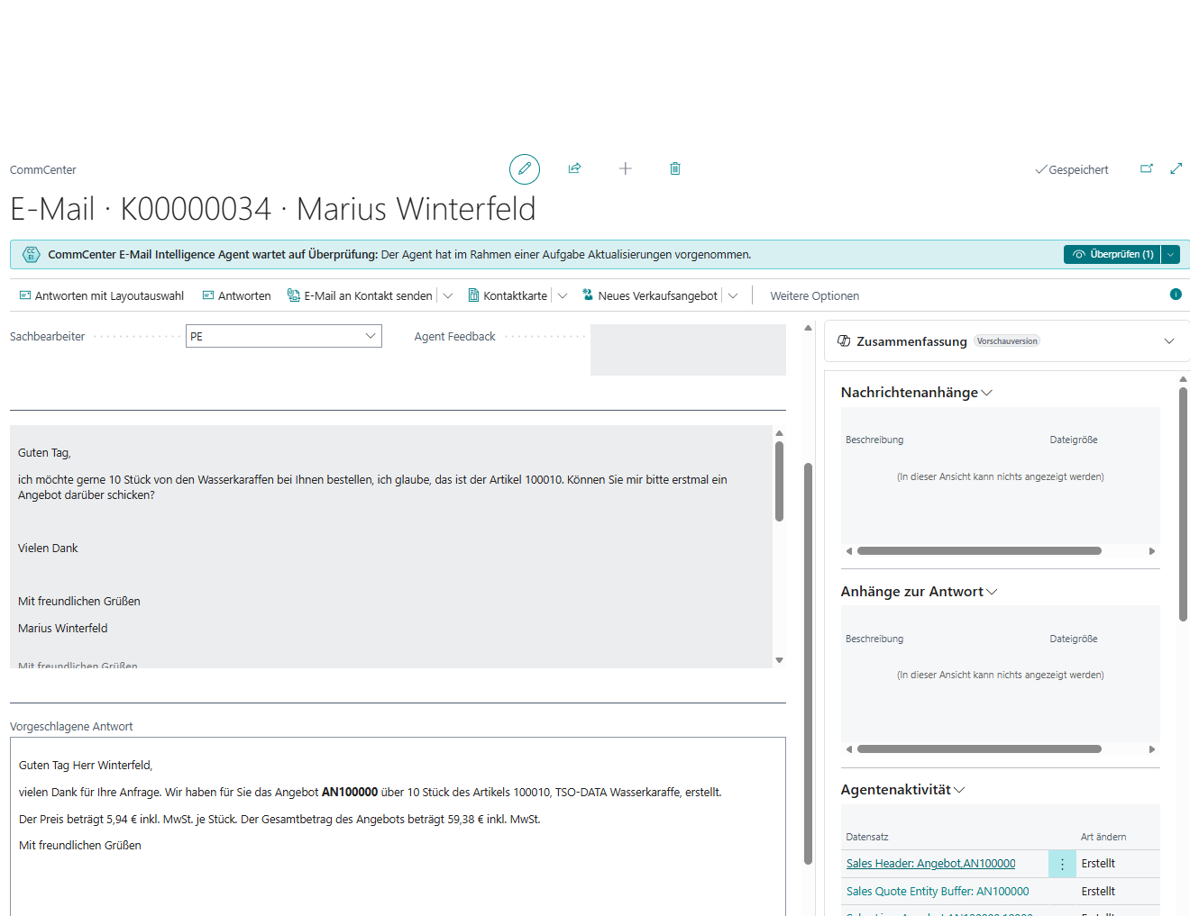Open record in new window icon
The image size is (1190, 916).
[x=1147, y=168]
